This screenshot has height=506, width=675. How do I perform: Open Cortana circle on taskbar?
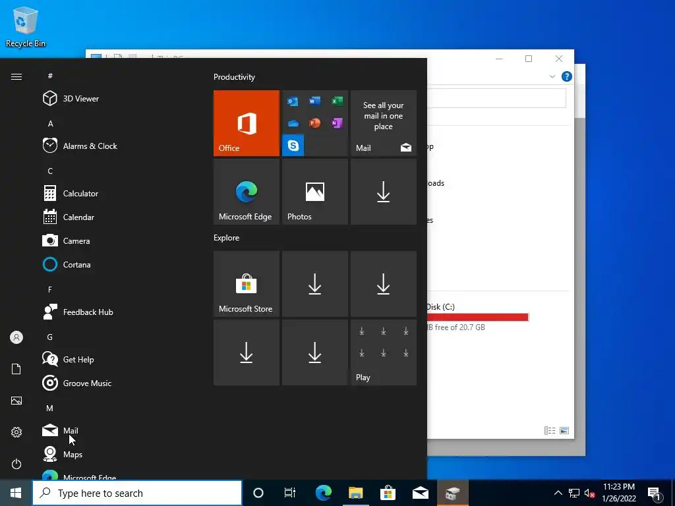coord(258,493)
